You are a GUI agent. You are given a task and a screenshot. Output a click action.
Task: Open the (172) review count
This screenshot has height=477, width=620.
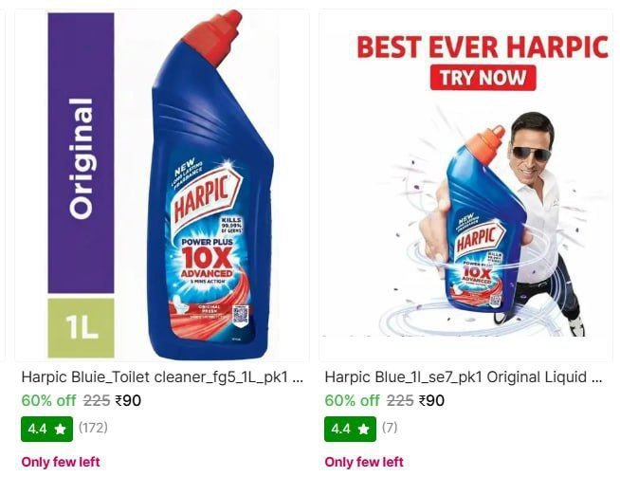[x=93, y=428]
